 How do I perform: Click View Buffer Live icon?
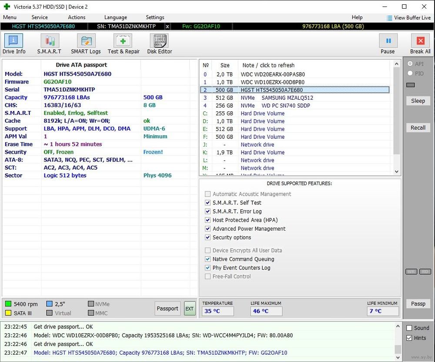389,18
